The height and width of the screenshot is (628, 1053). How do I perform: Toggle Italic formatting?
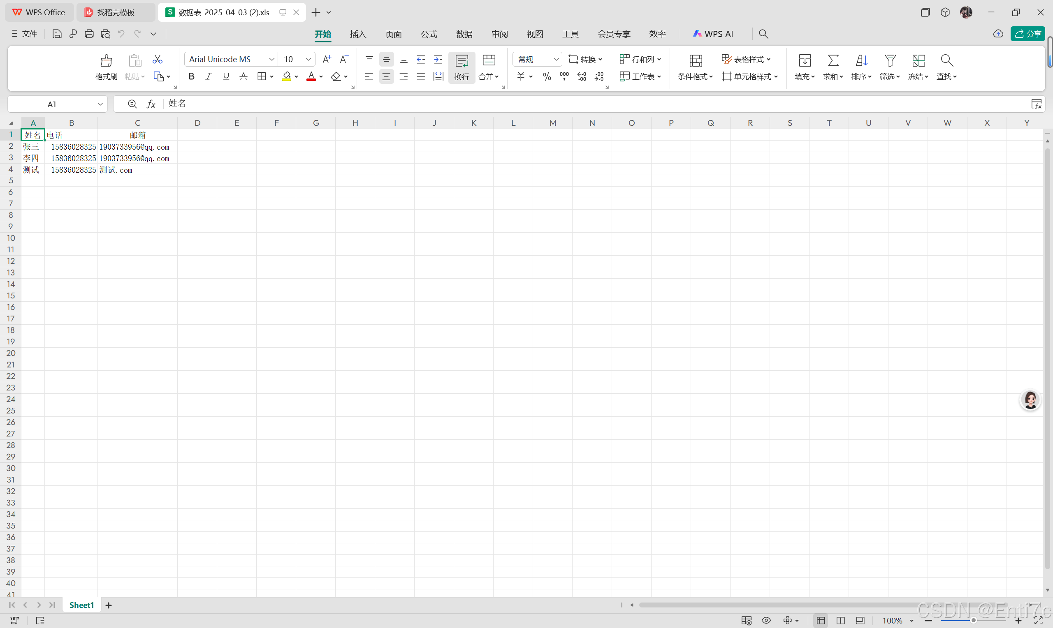point(208,76)
